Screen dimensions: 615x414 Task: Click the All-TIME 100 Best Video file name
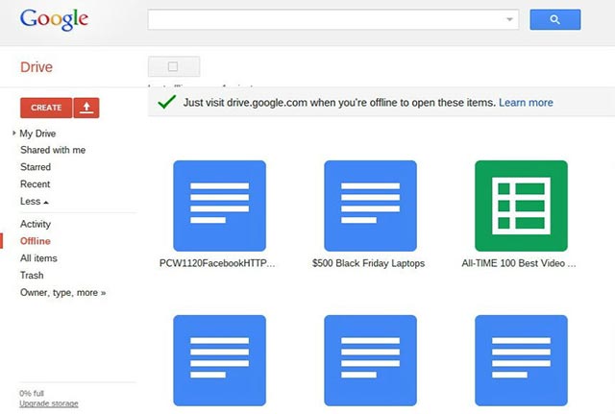pyautogui.click(x=519, y=263)
